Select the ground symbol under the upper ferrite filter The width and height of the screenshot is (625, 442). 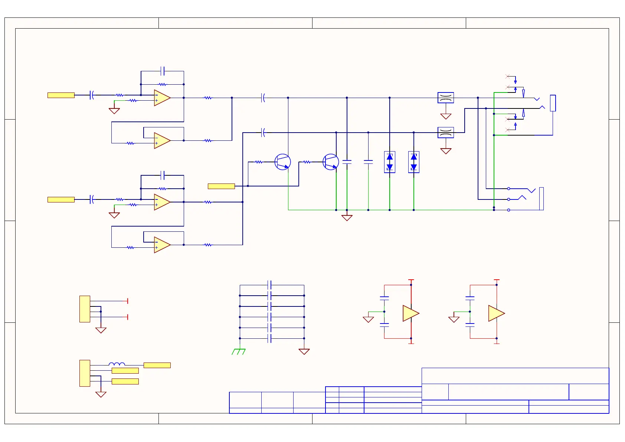pyautogui.click(x=446, y=116)
